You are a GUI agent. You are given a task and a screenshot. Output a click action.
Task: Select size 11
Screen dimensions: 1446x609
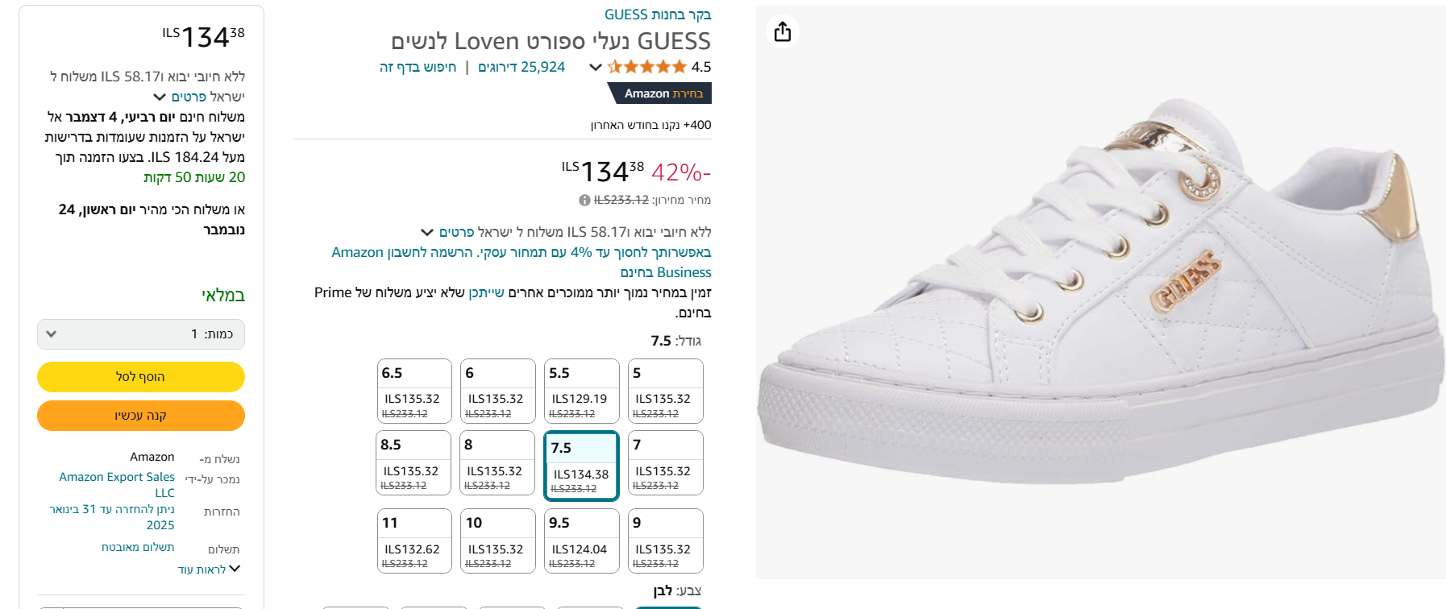414,541
